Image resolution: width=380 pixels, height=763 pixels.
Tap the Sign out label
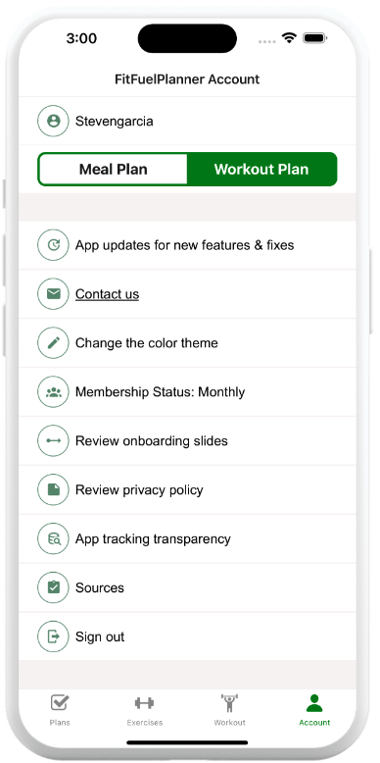tap(100, 636)
